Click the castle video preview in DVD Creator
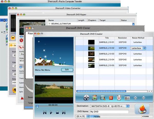The image size is (154, 119). [54, 89]
